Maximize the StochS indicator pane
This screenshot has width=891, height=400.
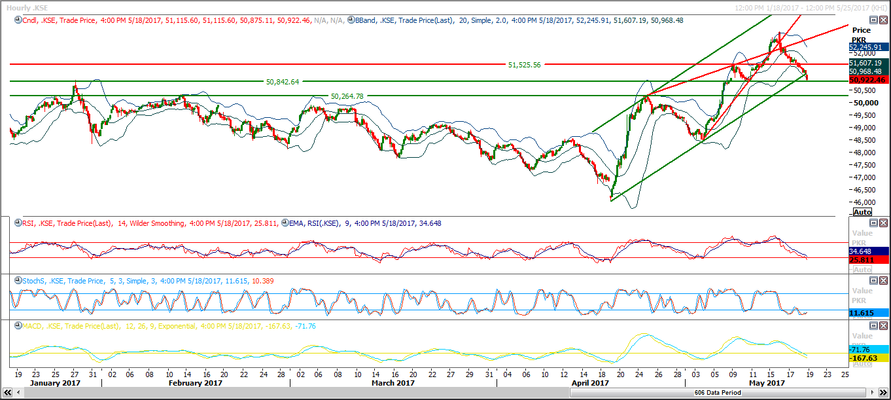pos(874,281)
